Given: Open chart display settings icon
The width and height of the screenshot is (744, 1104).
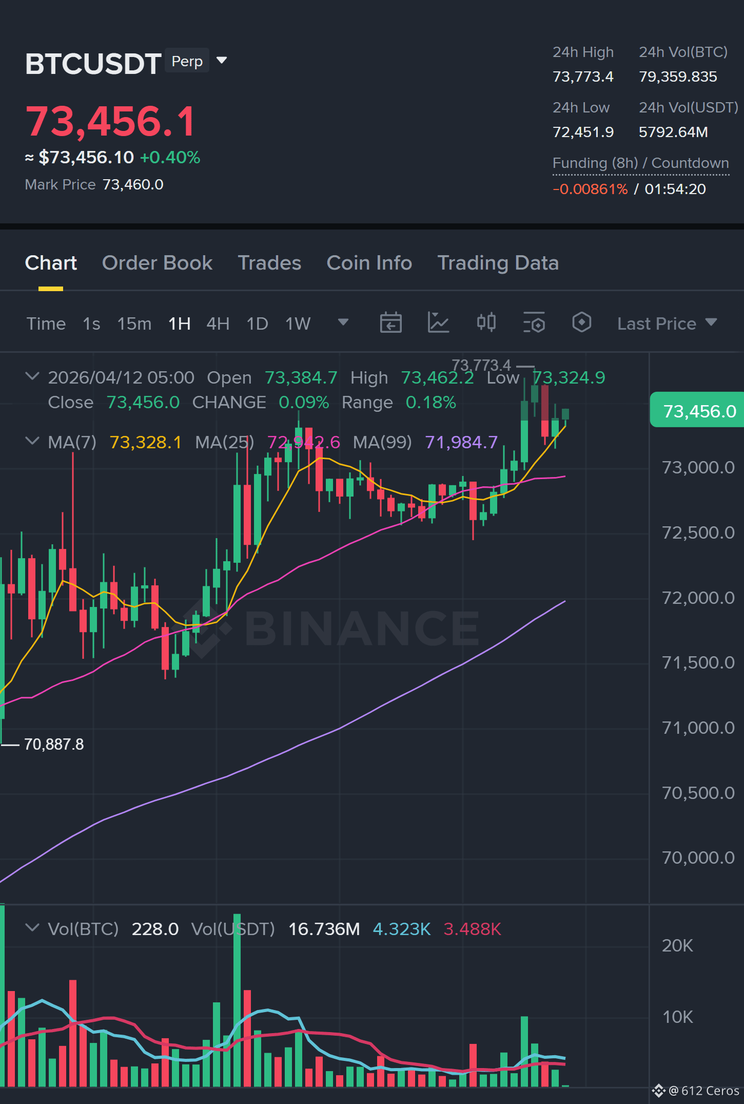Looking at the screenshot, I should click(534, 323).
